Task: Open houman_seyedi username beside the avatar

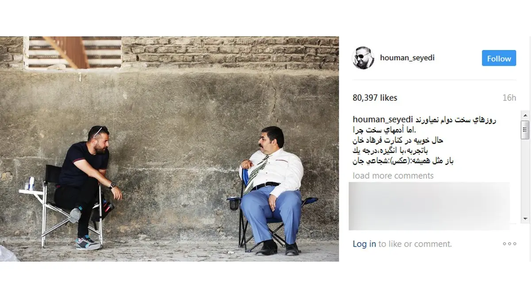Action: pyautogui.click(x=407, y=58)
